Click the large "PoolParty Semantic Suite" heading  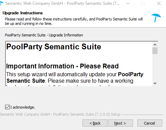(54, 47)
